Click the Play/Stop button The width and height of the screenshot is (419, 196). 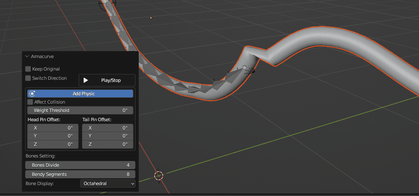click(107, 80)
